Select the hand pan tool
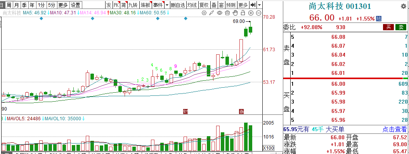 (235, 13)
